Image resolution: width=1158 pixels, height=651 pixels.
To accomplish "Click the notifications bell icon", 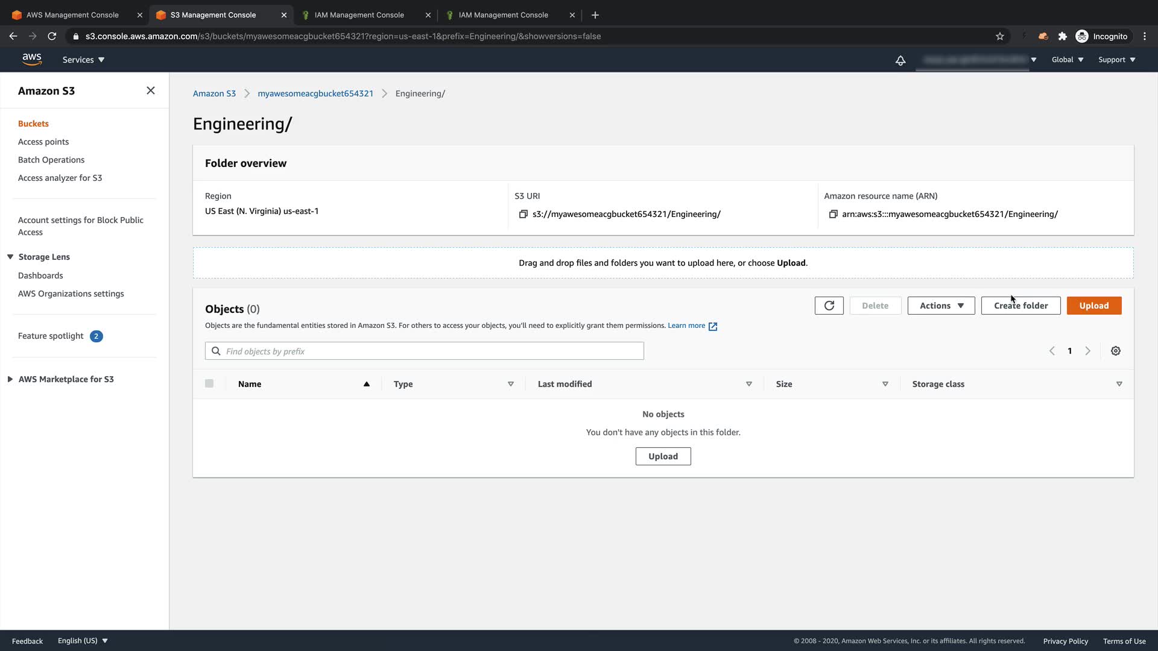I will click(x=900, y=60).
